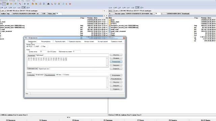This screenshot has height=121, width=216.
Task: Click Сохранить button in key section
Action: 116,69
